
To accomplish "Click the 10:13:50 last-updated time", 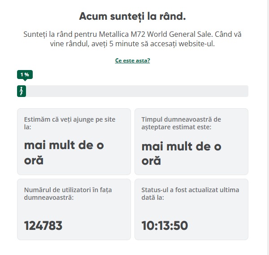I will click(165, 225).
